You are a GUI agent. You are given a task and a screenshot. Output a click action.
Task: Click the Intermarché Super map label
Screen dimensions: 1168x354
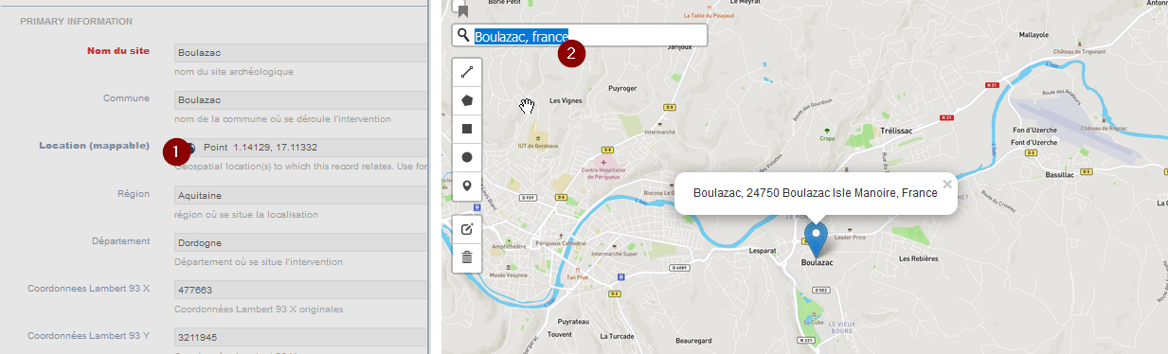[x=616, y=254]
